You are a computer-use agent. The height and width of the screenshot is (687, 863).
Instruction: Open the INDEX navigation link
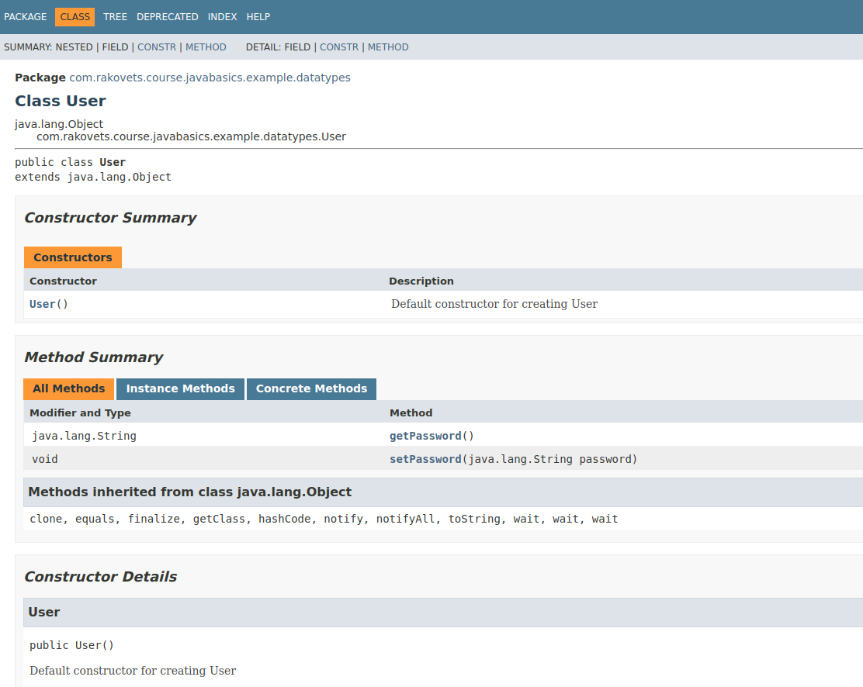coord(223,17)
